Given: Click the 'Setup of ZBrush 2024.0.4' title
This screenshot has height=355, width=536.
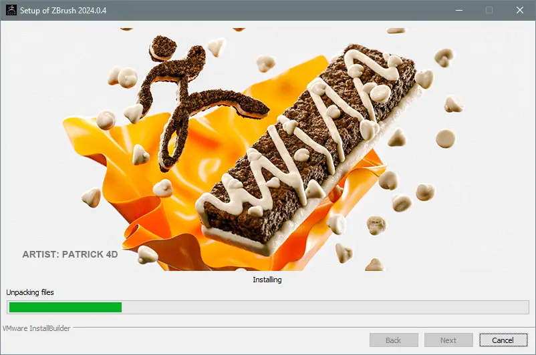Looking at the screenshot, I should tap(63, 11).
